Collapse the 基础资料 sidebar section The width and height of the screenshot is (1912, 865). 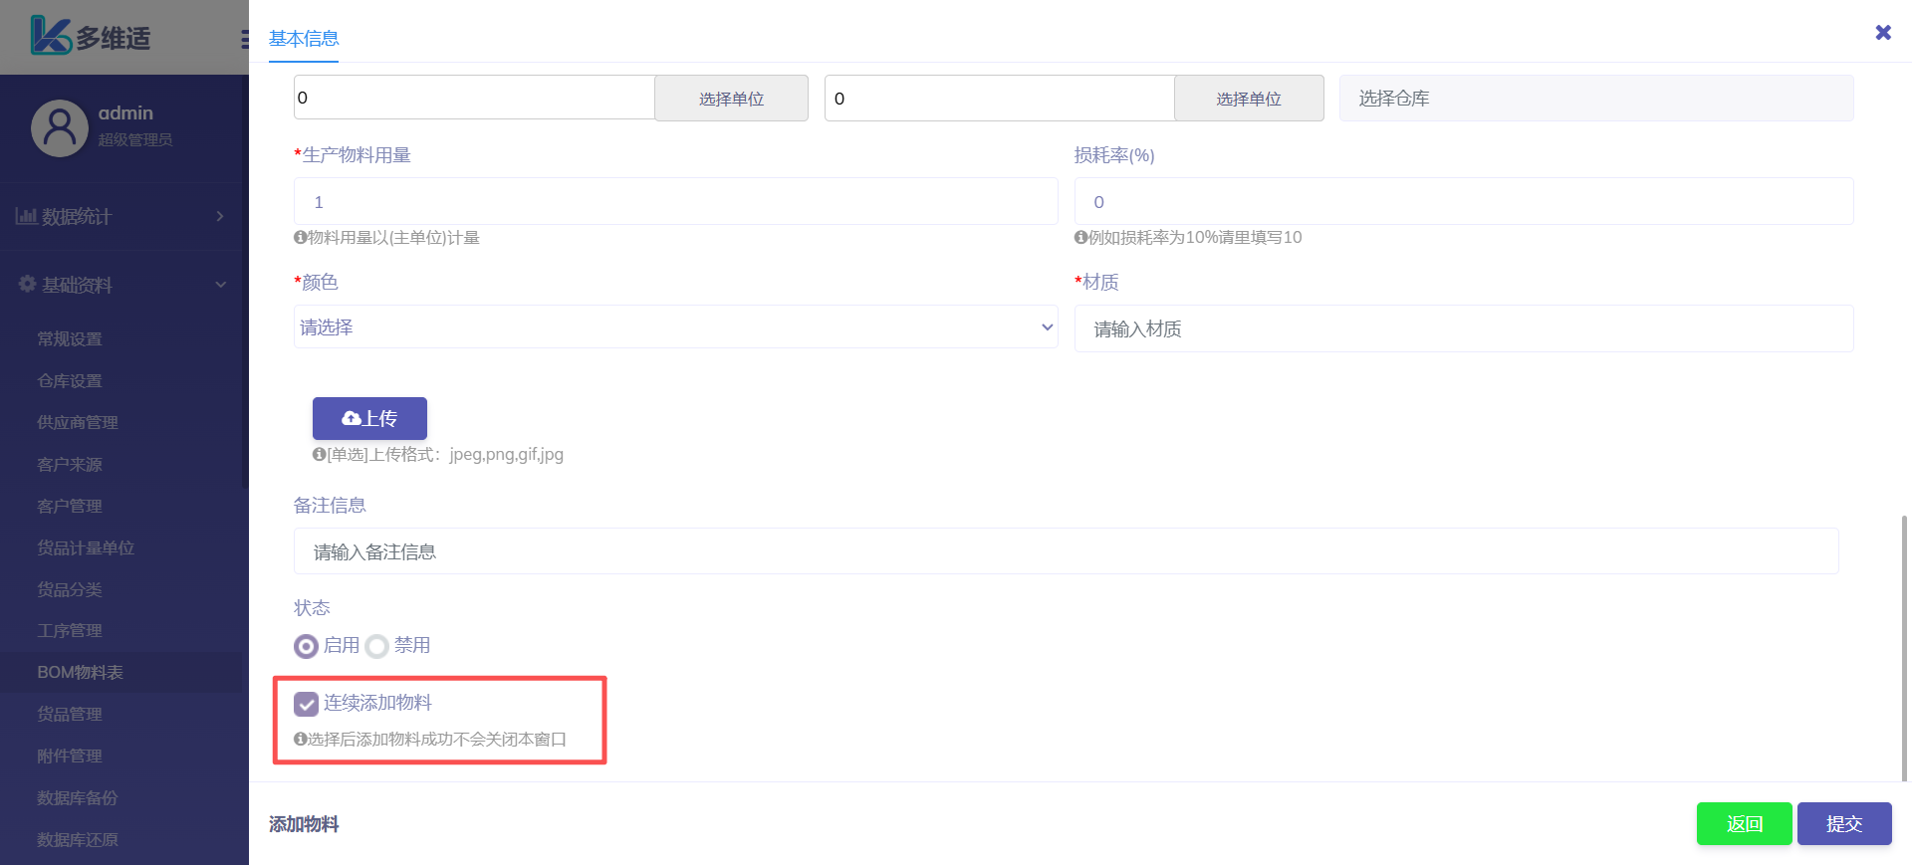220,285
